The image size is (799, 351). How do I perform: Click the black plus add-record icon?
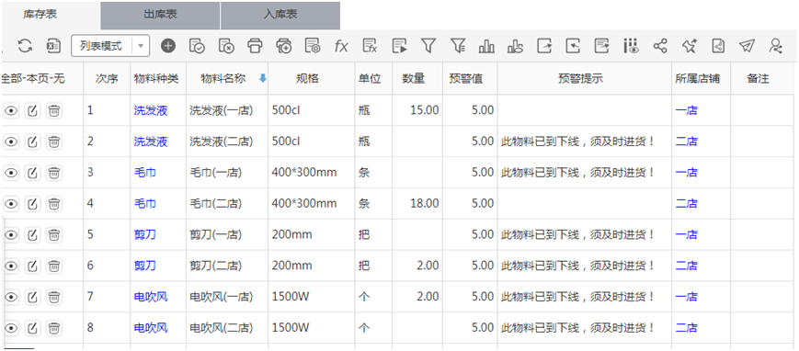(x=168, y=46)
